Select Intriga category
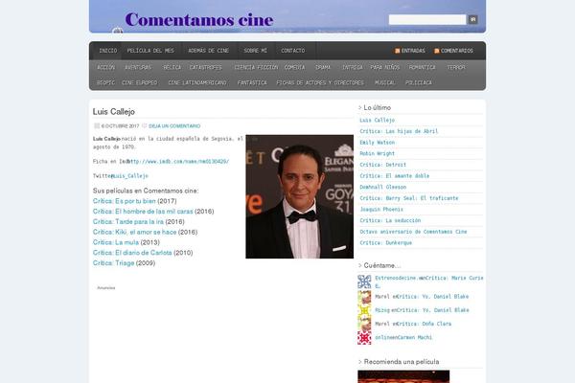 [x=352, y=67]
